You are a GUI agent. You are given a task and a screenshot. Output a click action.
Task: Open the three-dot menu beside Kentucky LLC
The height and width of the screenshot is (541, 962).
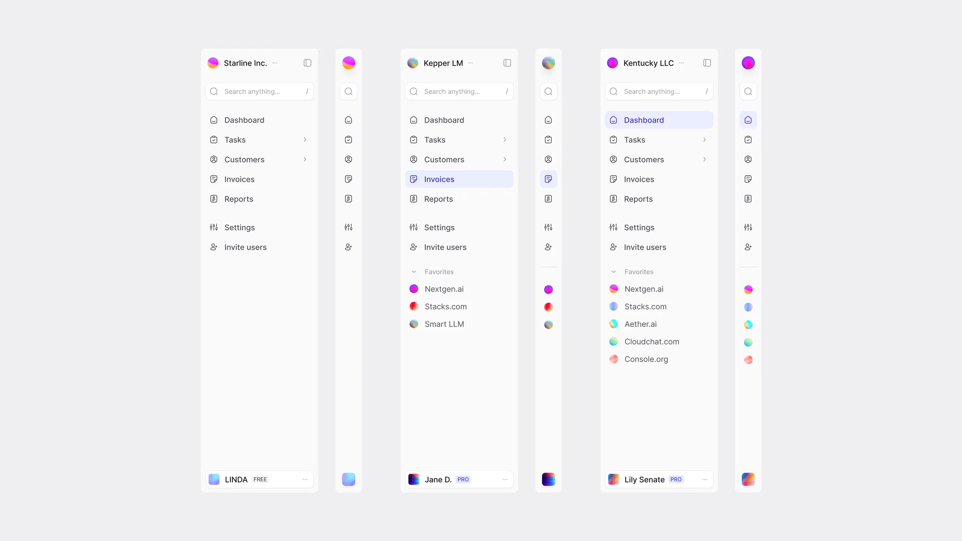tap(682, 63)
